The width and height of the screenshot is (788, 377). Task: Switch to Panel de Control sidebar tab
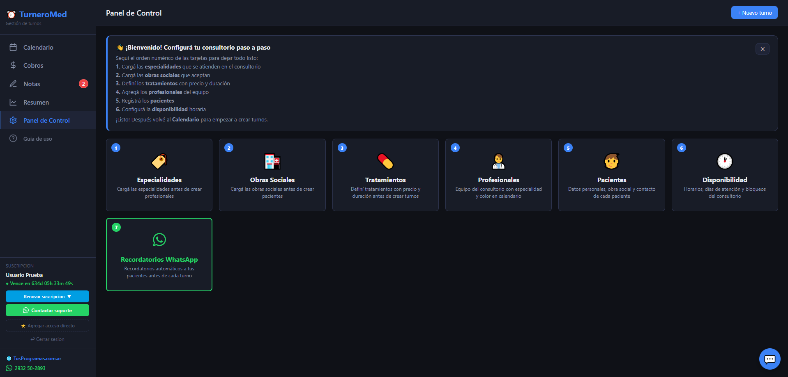(46, 120)
